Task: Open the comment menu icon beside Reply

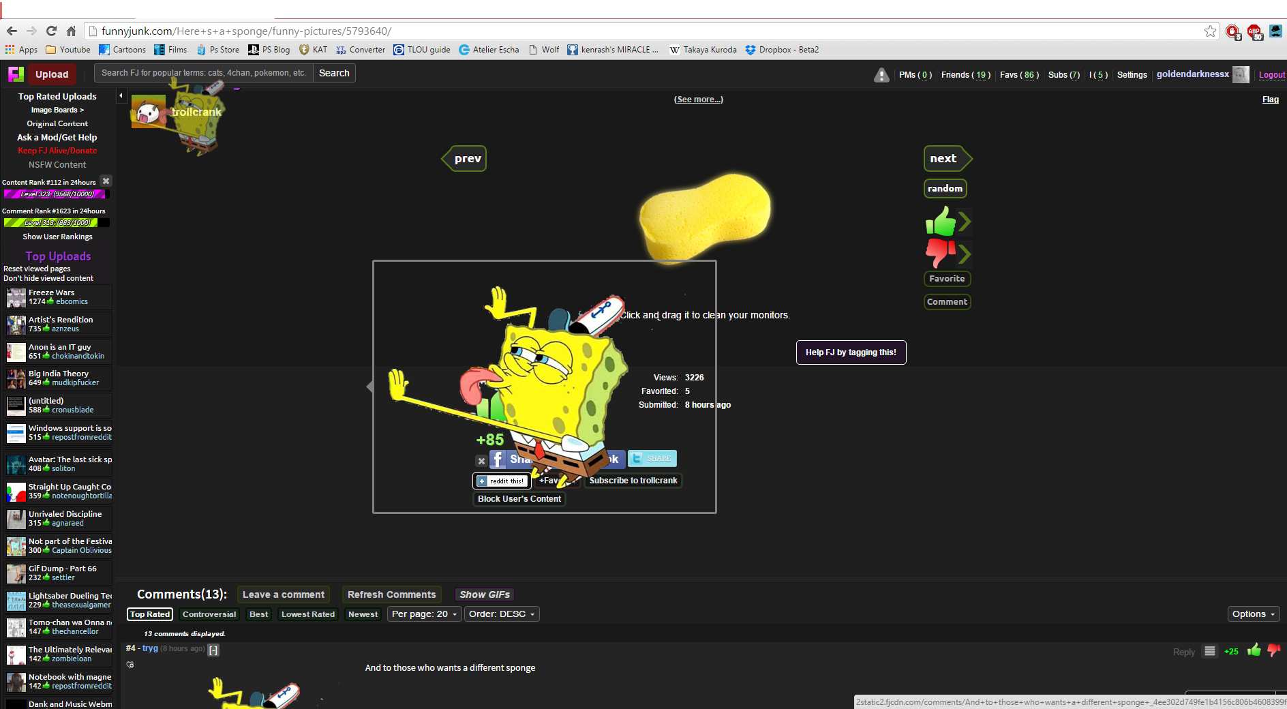Action: point(1210,651)
